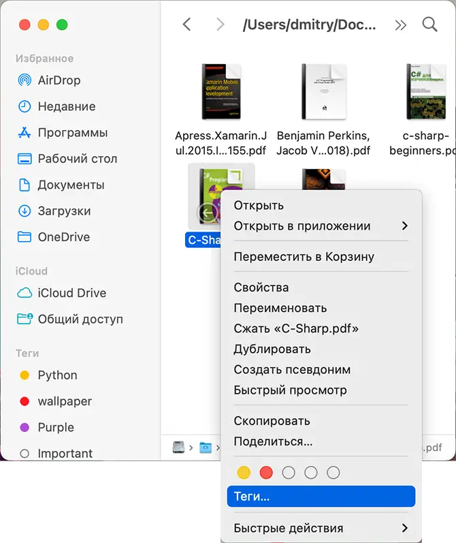Choose Переименовать in the context menu
The height and width of the screenshot is (543, 456).
[280, 308]
